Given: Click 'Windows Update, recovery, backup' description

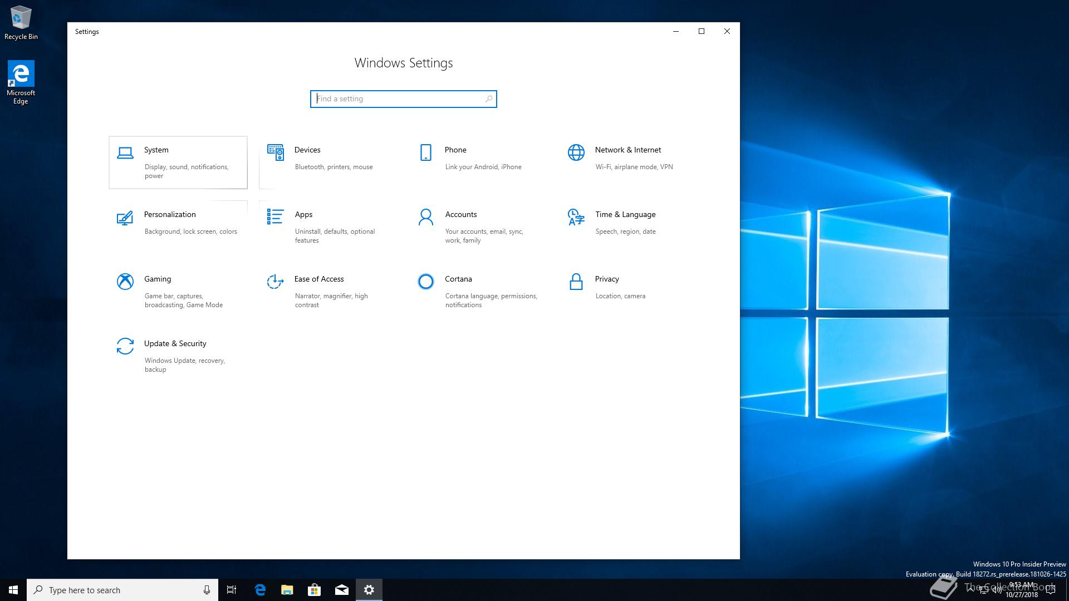Looking at the screenshot, I should pyautogui.click(x=185, y=365).
